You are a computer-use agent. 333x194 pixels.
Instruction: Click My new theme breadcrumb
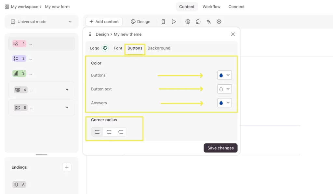pyautogui.click(x=127, y=34)
